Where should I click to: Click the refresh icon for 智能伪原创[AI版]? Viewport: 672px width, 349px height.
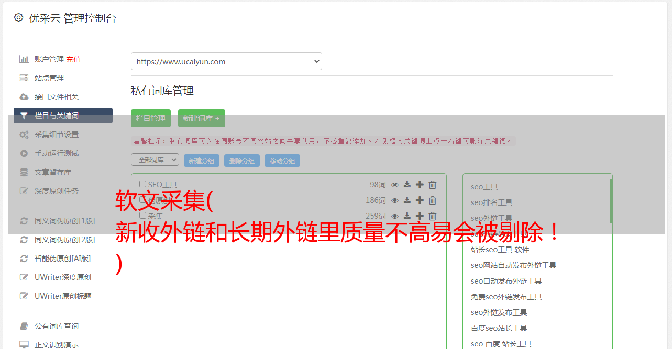(24, 258)
